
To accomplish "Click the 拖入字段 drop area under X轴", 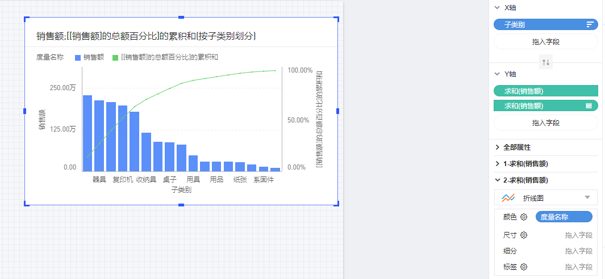I will tap(545, 41).
